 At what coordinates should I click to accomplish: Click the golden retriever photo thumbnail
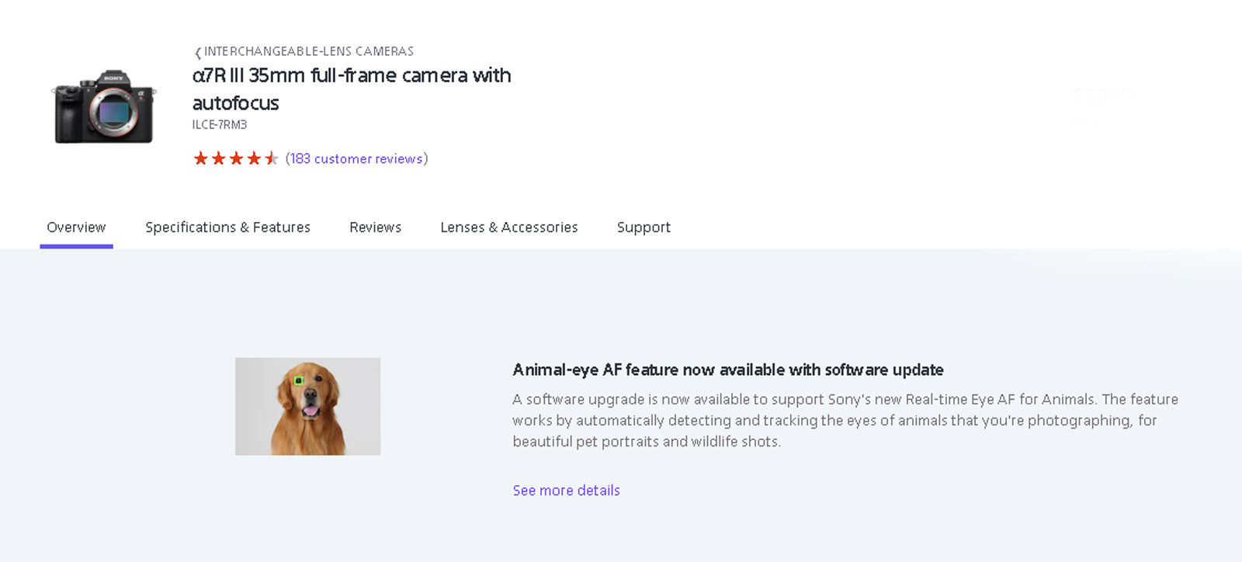(307, 407)
